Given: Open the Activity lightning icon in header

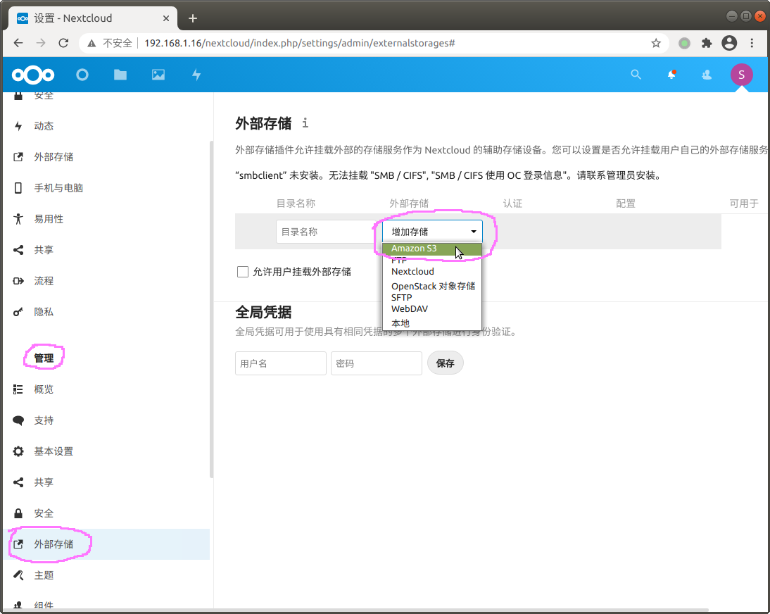Looking at the screenshot, I should [196, 75].
